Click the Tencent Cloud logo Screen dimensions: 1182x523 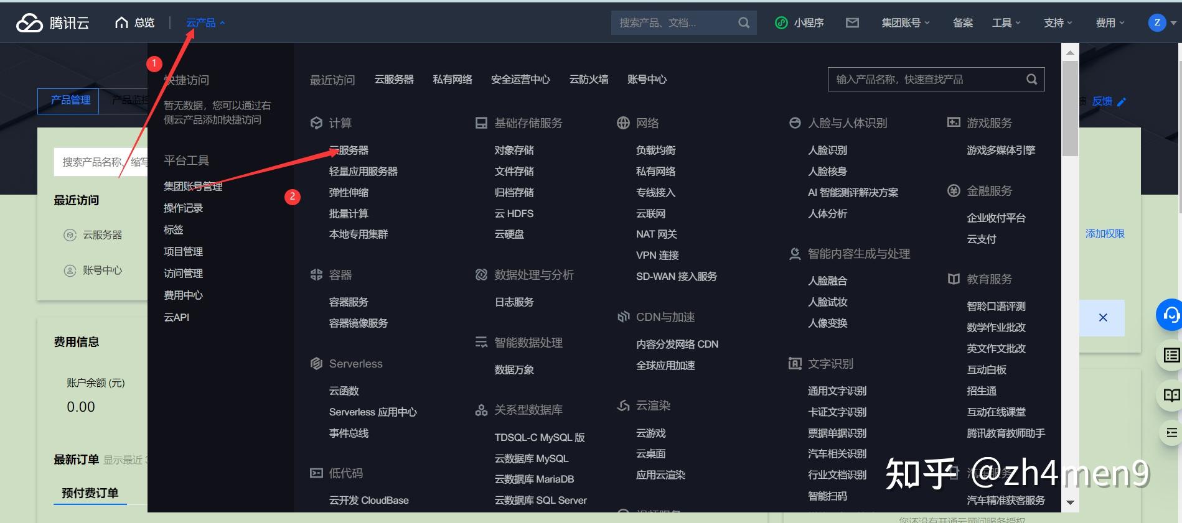pyautogui.click(x=53, y=23)
